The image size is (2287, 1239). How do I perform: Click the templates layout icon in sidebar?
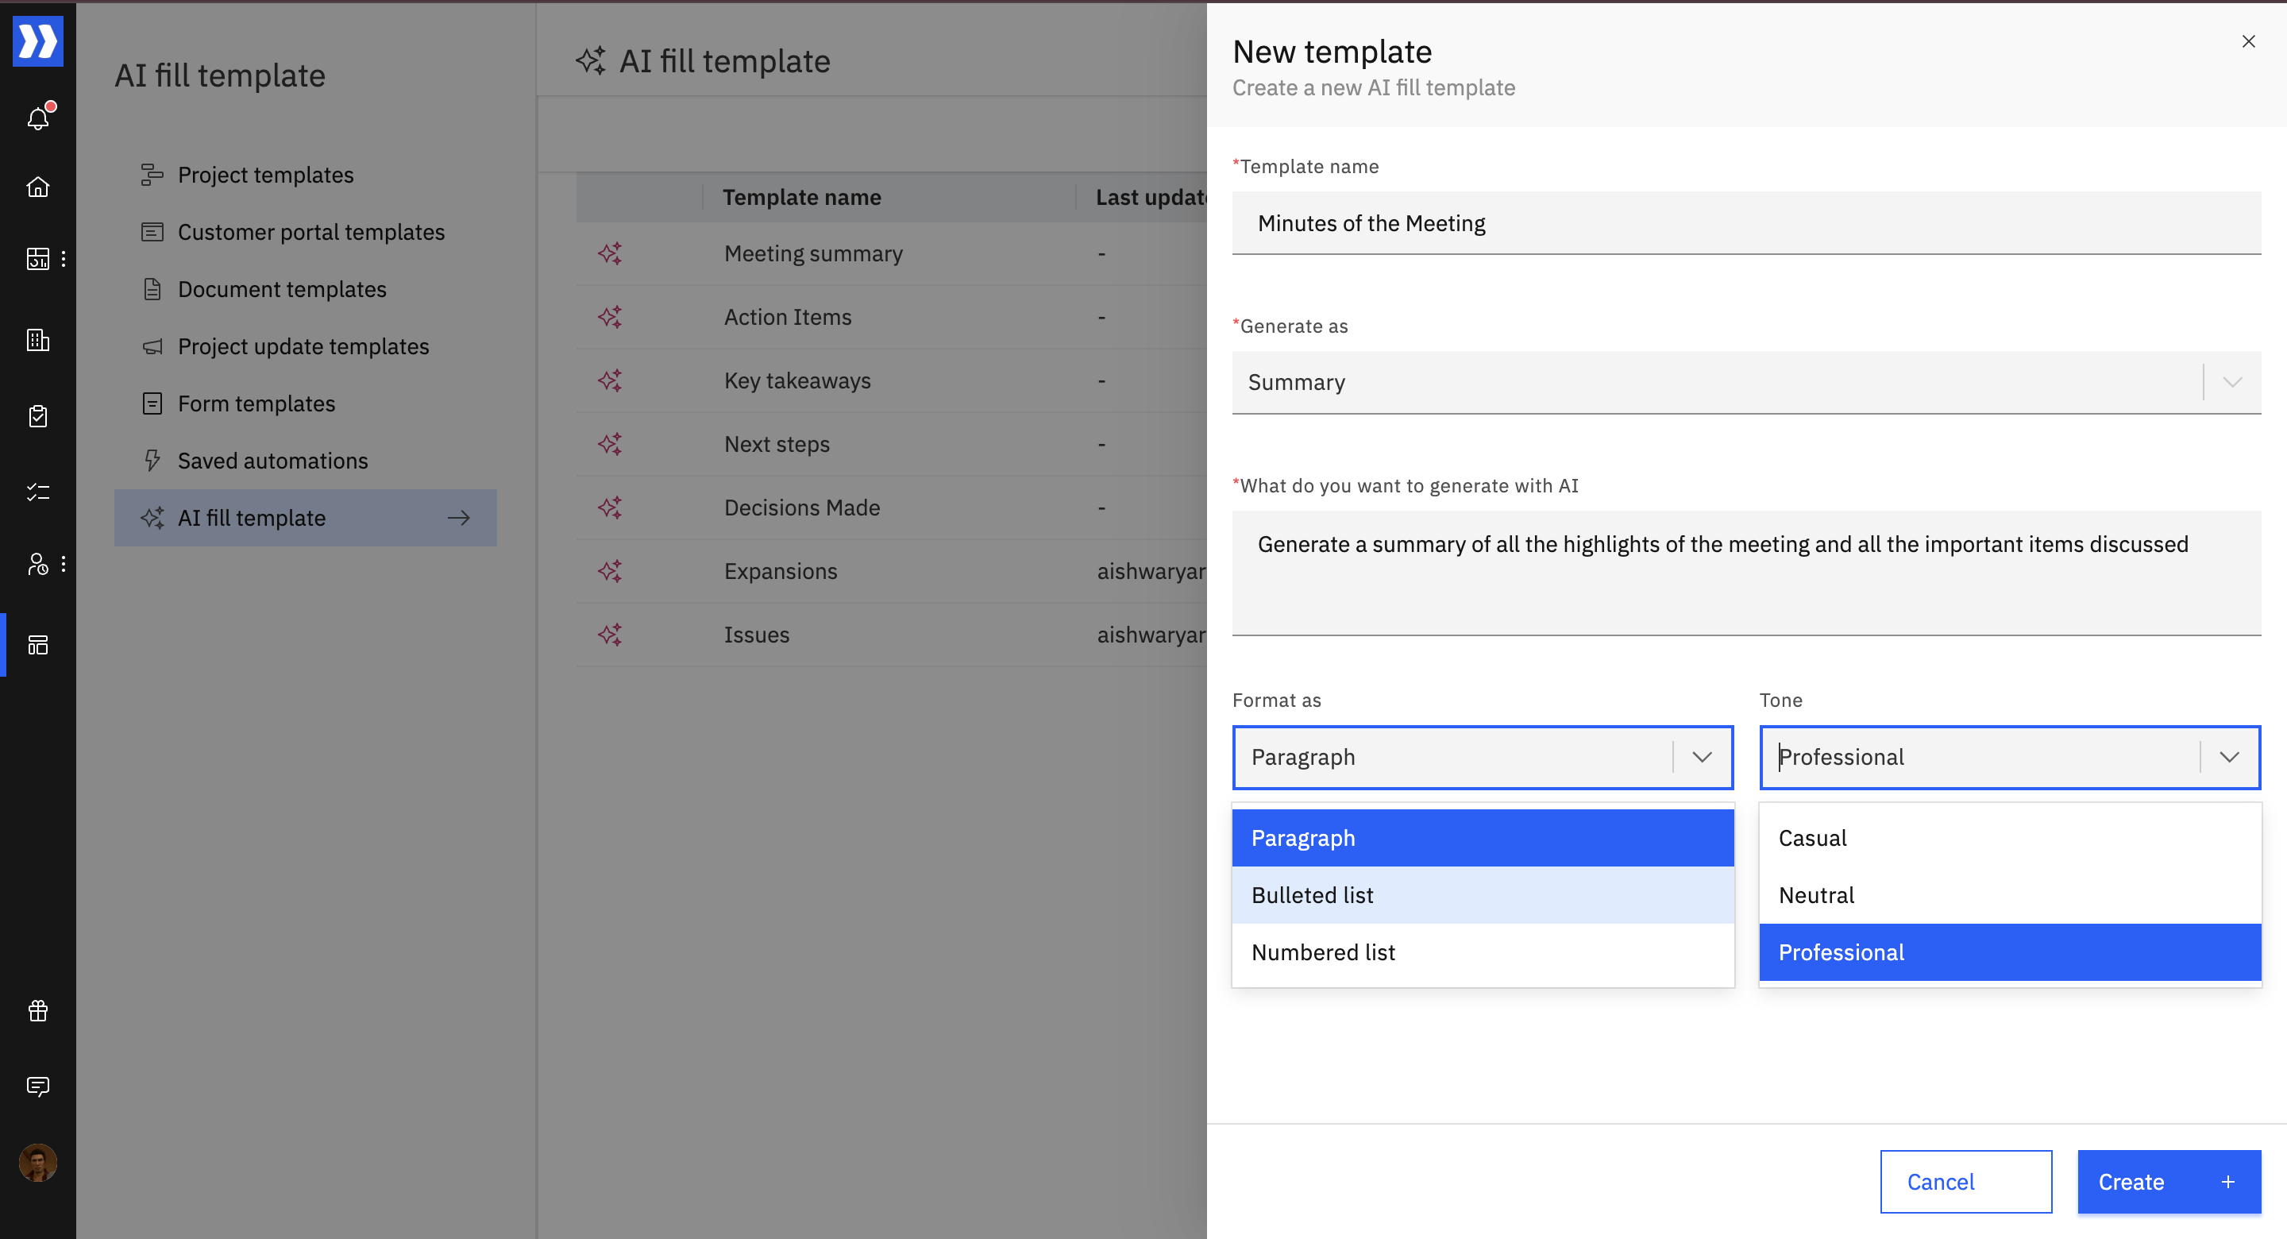37,645
